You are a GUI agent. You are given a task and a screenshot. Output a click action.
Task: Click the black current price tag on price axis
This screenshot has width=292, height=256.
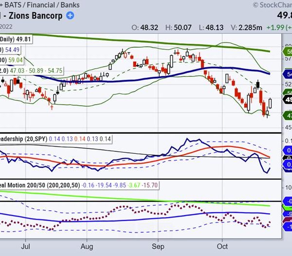point(287,100)
